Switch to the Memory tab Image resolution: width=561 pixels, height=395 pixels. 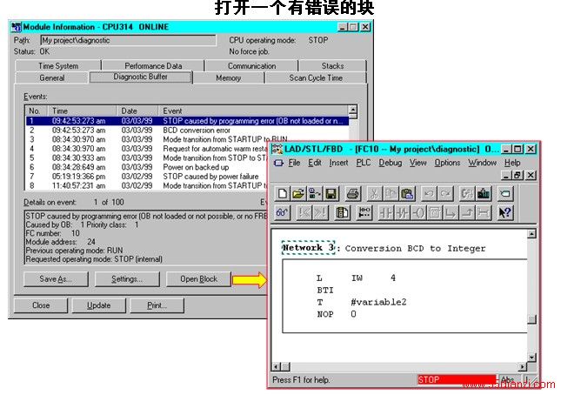(228, 77)
